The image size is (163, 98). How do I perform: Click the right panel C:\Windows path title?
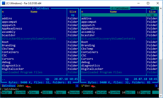tap(120, 8)
